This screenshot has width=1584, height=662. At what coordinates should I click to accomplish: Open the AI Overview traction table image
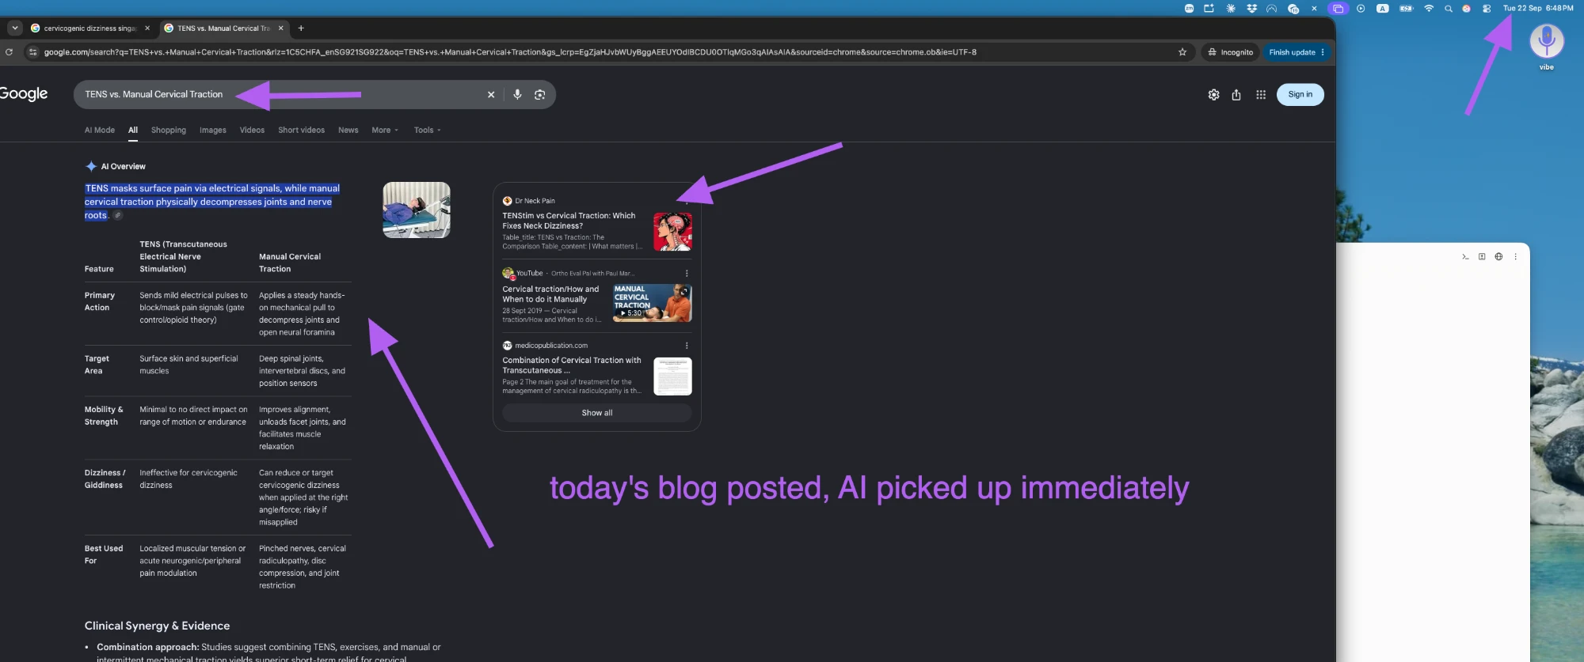click(x=417, y=210)
